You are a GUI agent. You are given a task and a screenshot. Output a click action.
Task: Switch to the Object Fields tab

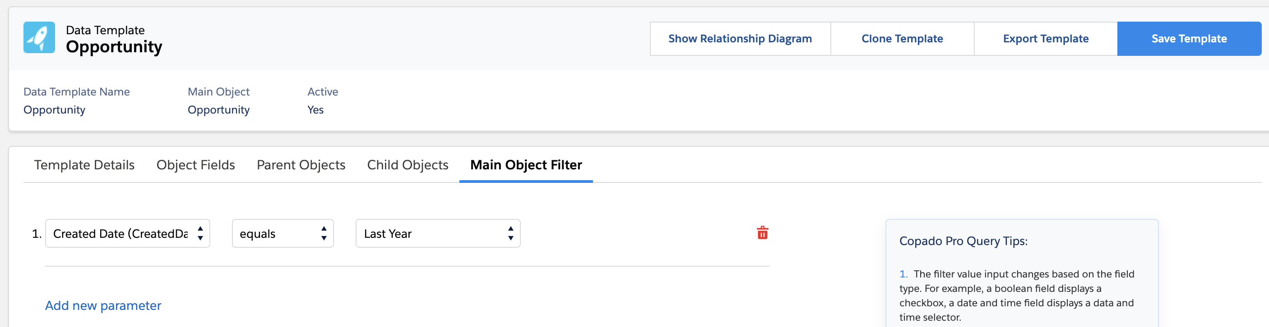click(x=195, y=165)
